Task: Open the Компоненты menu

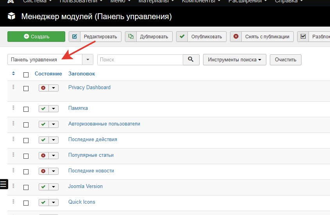Action: (201, 2)
